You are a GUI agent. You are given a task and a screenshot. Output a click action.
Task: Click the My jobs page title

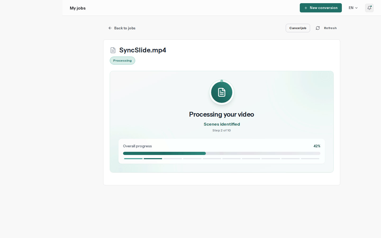78,8
